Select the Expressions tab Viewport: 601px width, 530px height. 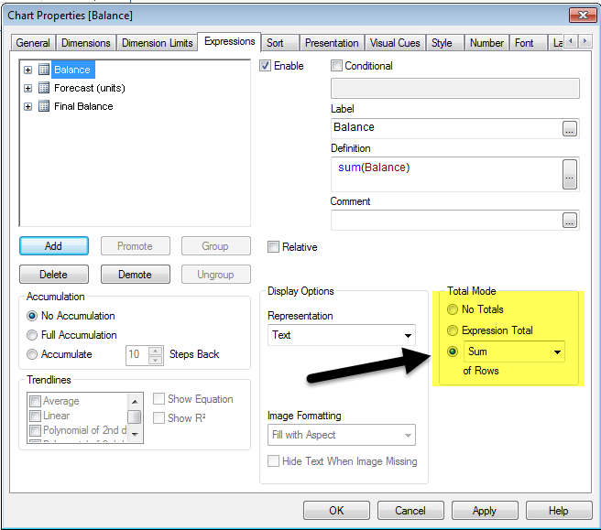click(x=230, y=41)
